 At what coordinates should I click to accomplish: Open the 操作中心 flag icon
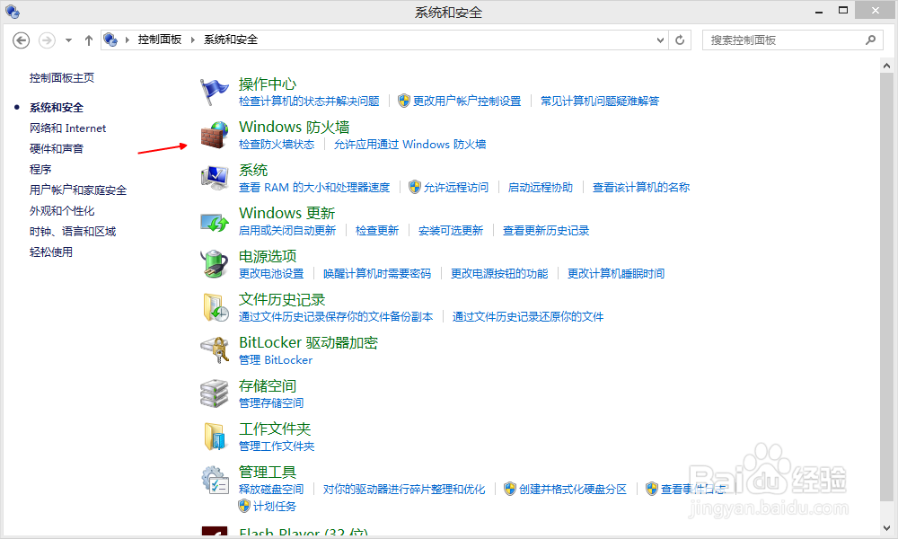[x=214, y=89]
